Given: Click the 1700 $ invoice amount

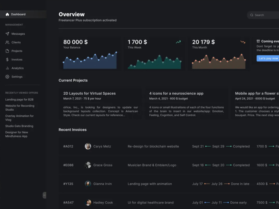Looking at the screenshot, I should (x=262, y=147).
